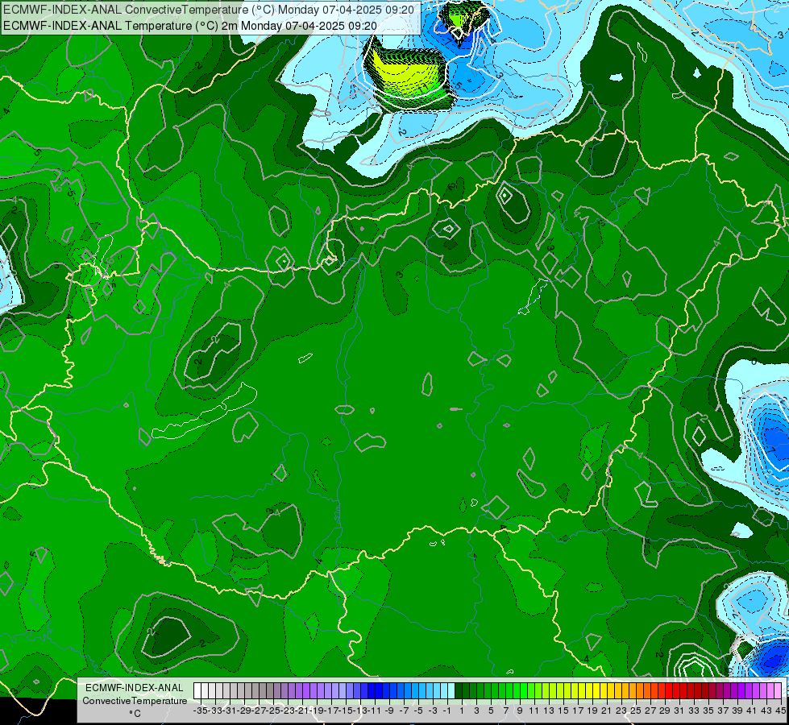Select the pink 45 degree swatch

pyautogui.click(x=778, y=690)
